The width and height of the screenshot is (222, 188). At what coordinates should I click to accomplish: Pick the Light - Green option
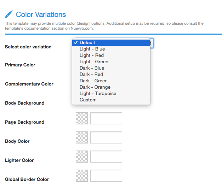pyautogui.click(x=111, y=62)
